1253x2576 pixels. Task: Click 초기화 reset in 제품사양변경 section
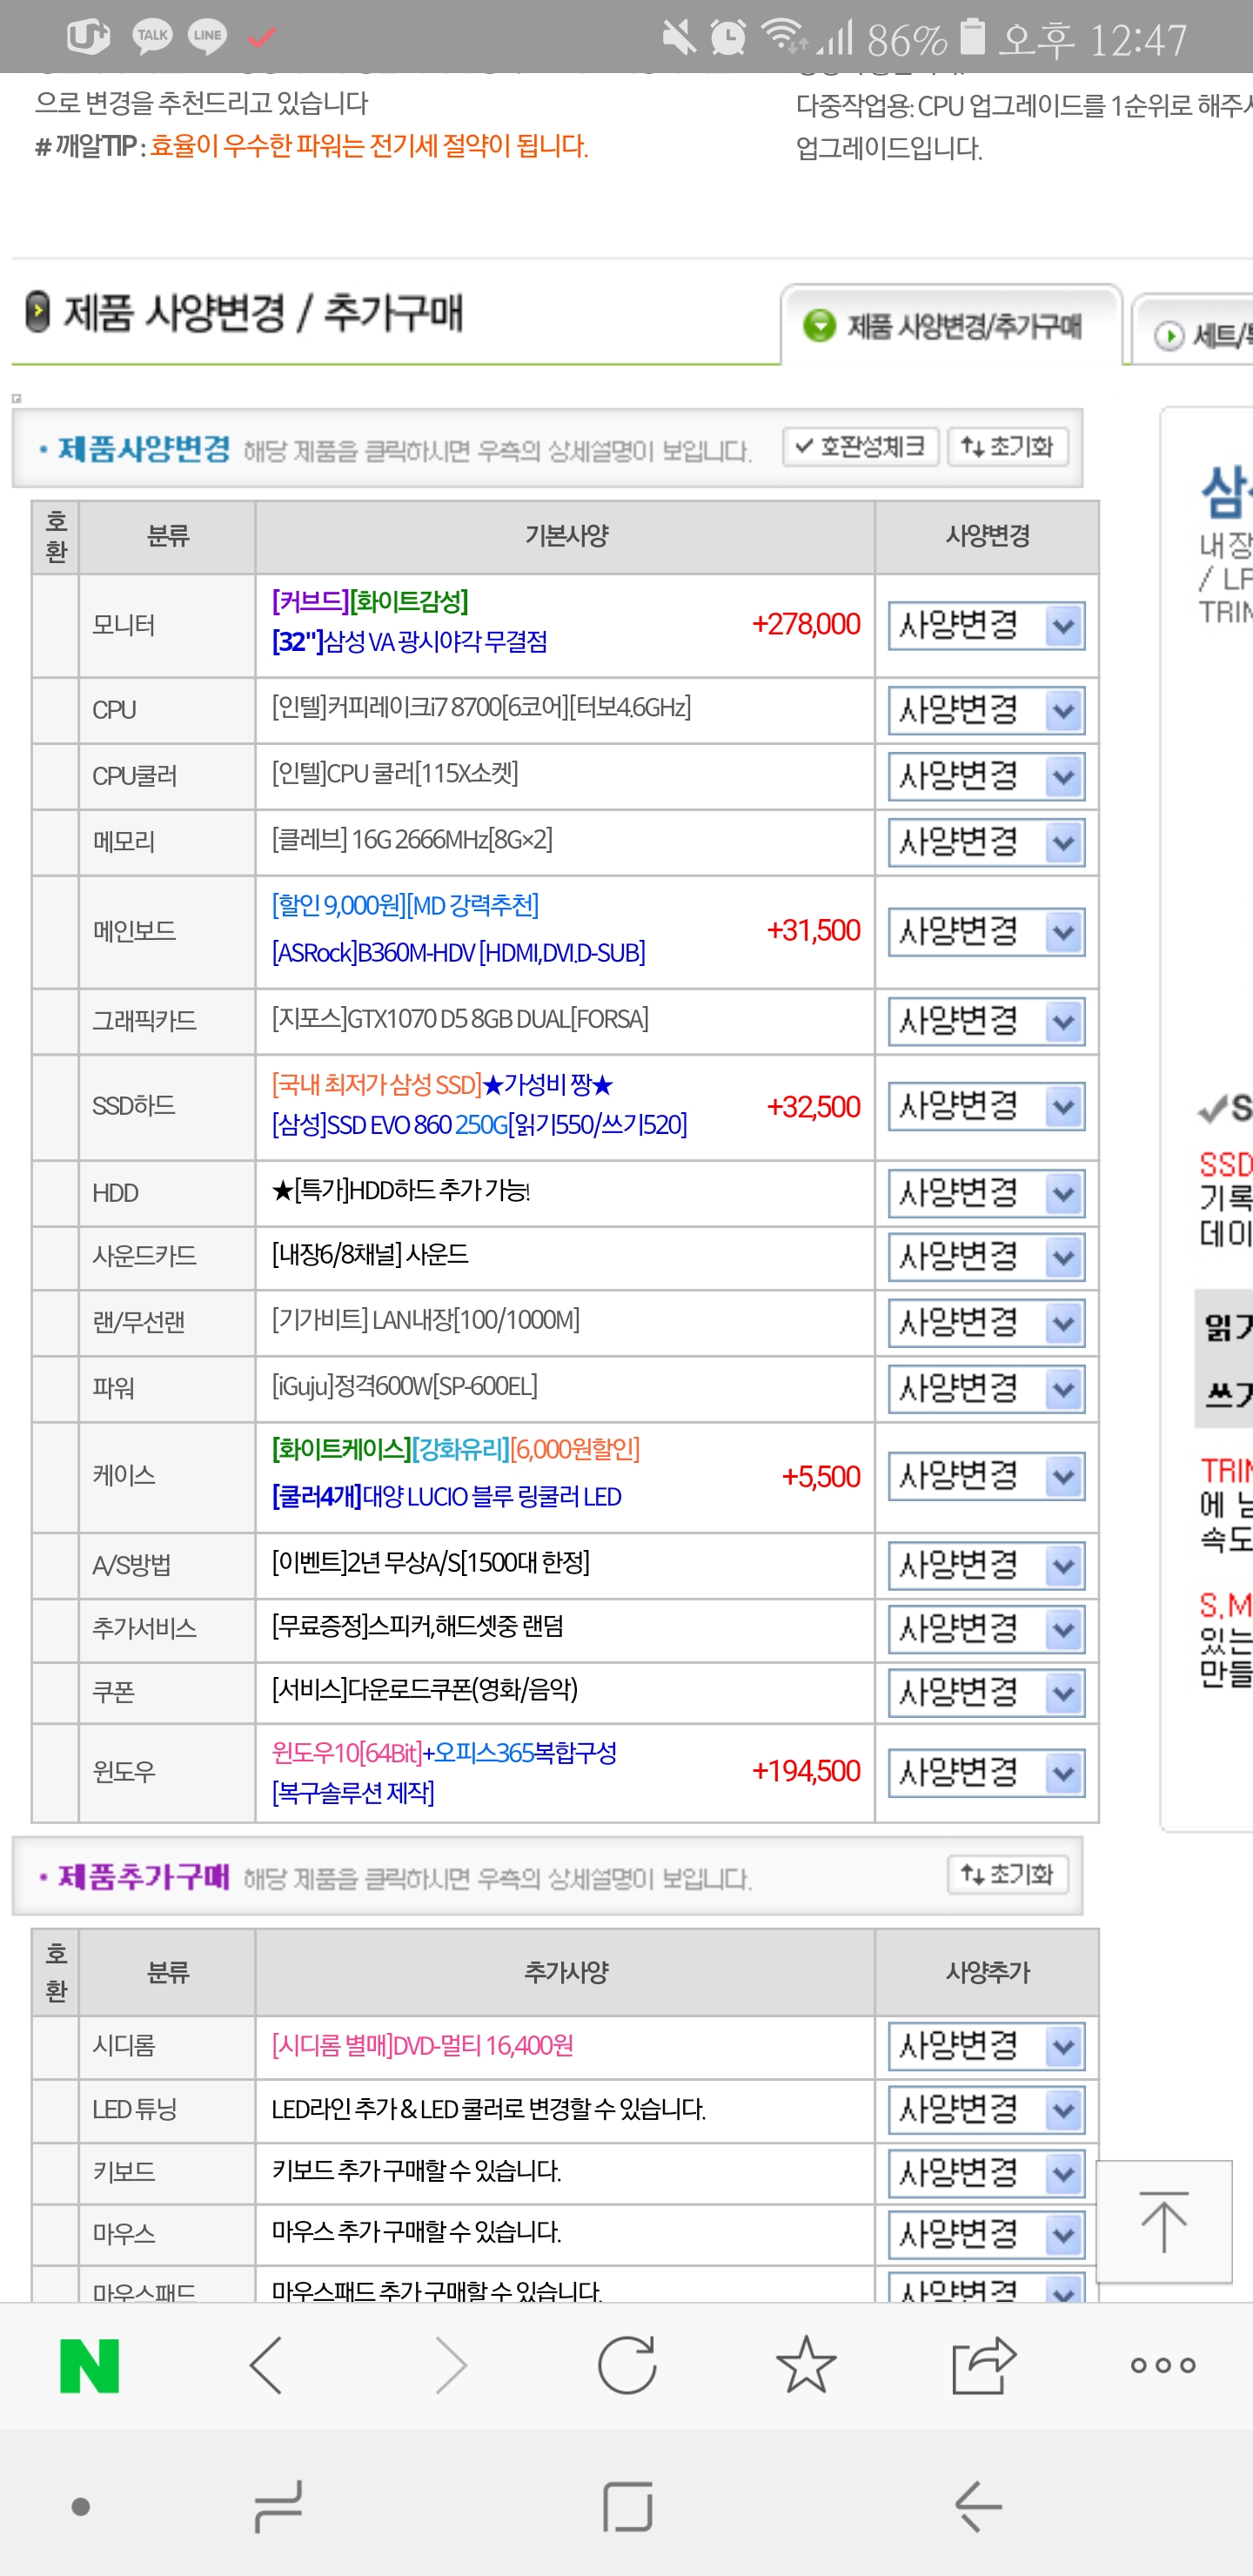click(x=1008, y=446)
